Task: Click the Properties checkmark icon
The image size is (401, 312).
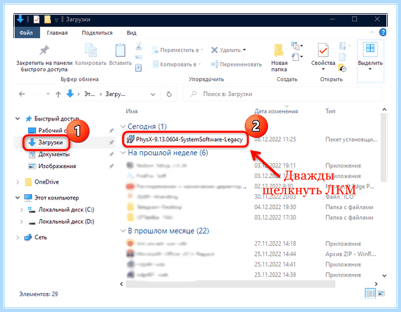Action: pos(323,50)
